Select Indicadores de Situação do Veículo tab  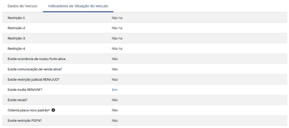(78, 6)
